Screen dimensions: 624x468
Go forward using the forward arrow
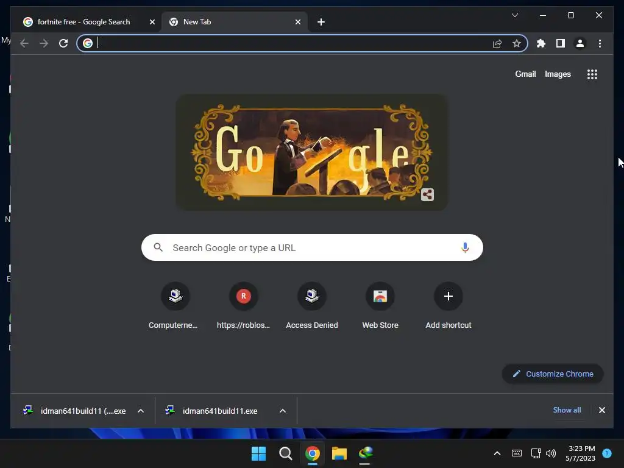point(44,43)
